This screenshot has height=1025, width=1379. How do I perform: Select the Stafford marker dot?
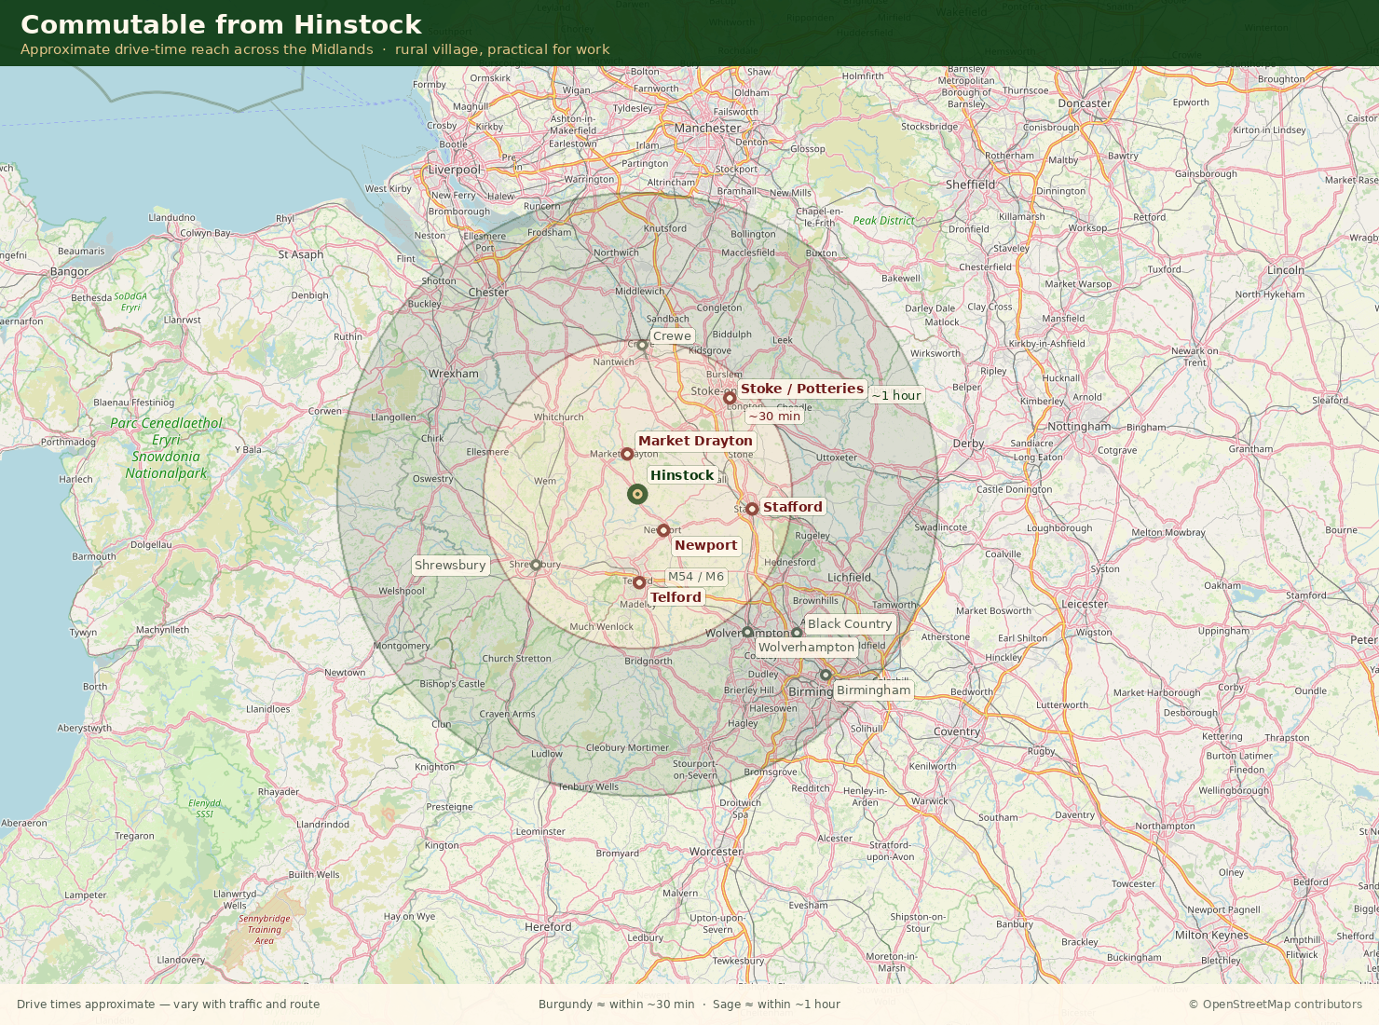(752, 509)
